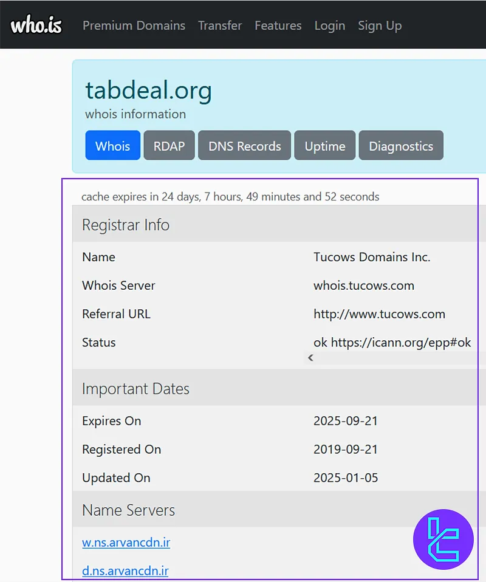Open the d.ns.arvancdn.ir name server link
The image size is (486, 582).
(x=125, y=570)
